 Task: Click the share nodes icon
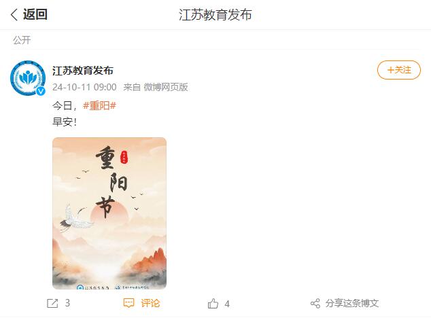(x=315, y=304)
